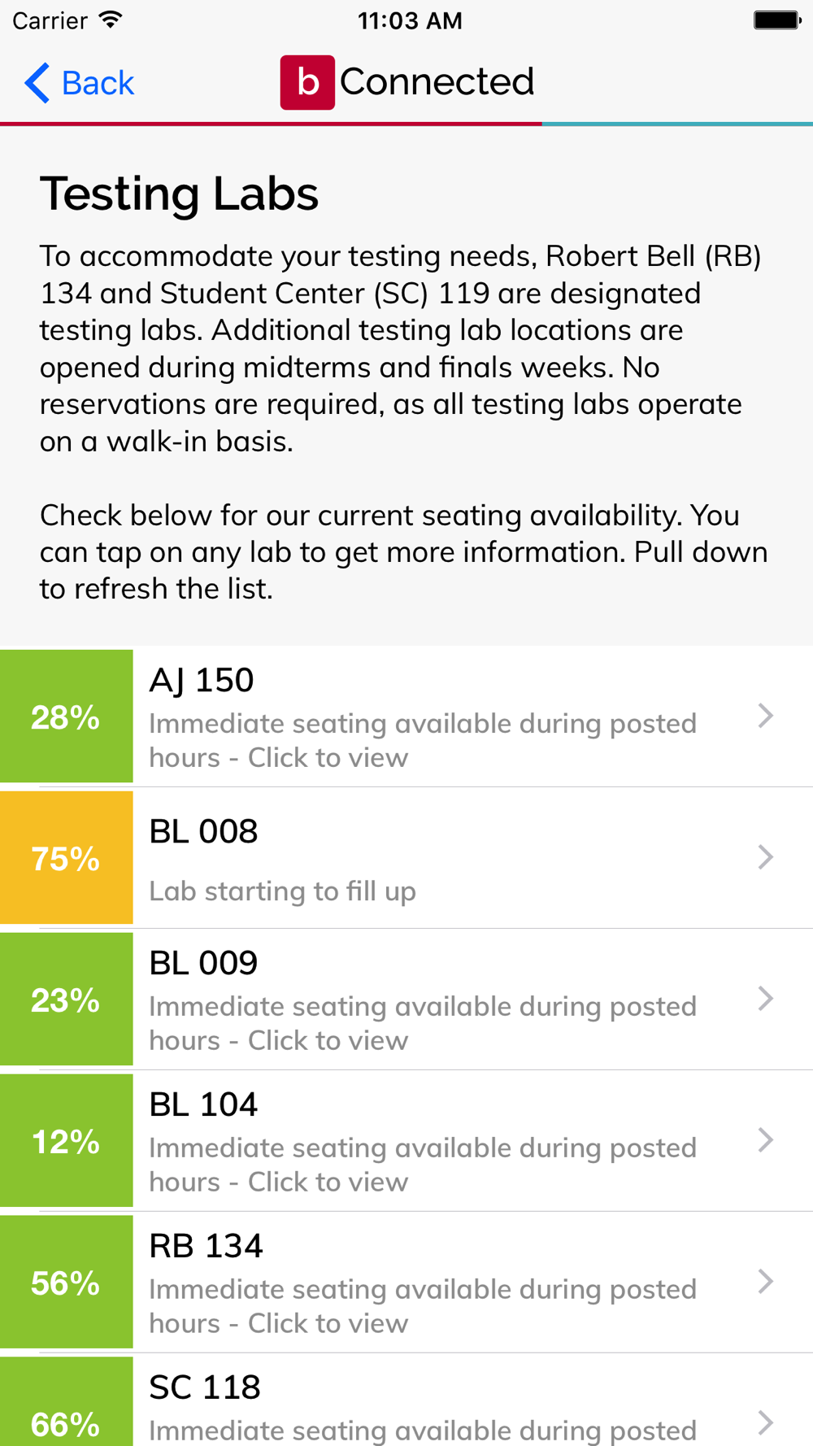The width and height of the screenshot is (813, 1446).
Task: Open BL 104 details via chevron
Action: point(764,1140)
